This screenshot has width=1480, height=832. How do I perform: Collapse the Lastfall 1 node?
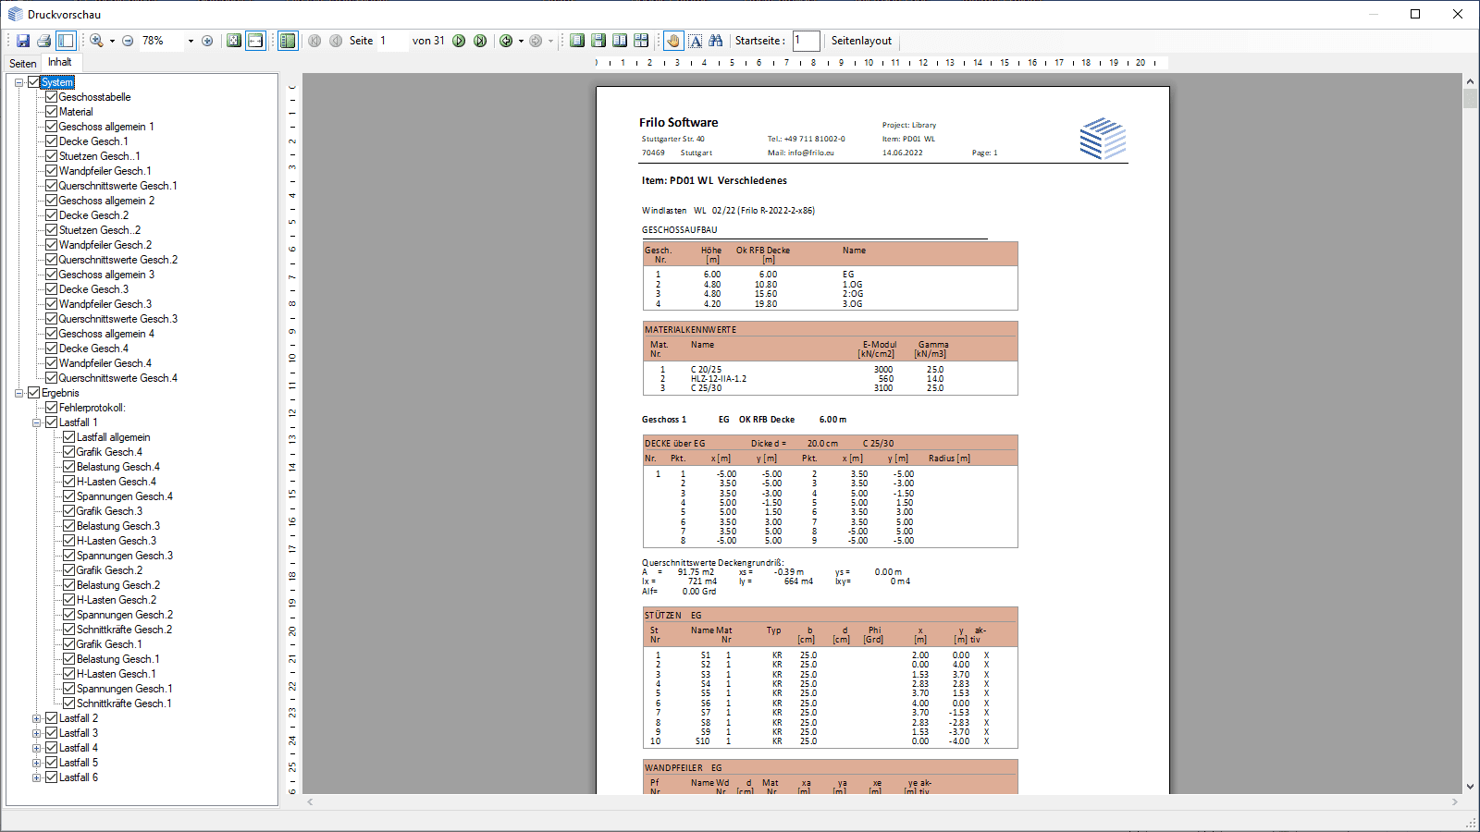point(36,422)
